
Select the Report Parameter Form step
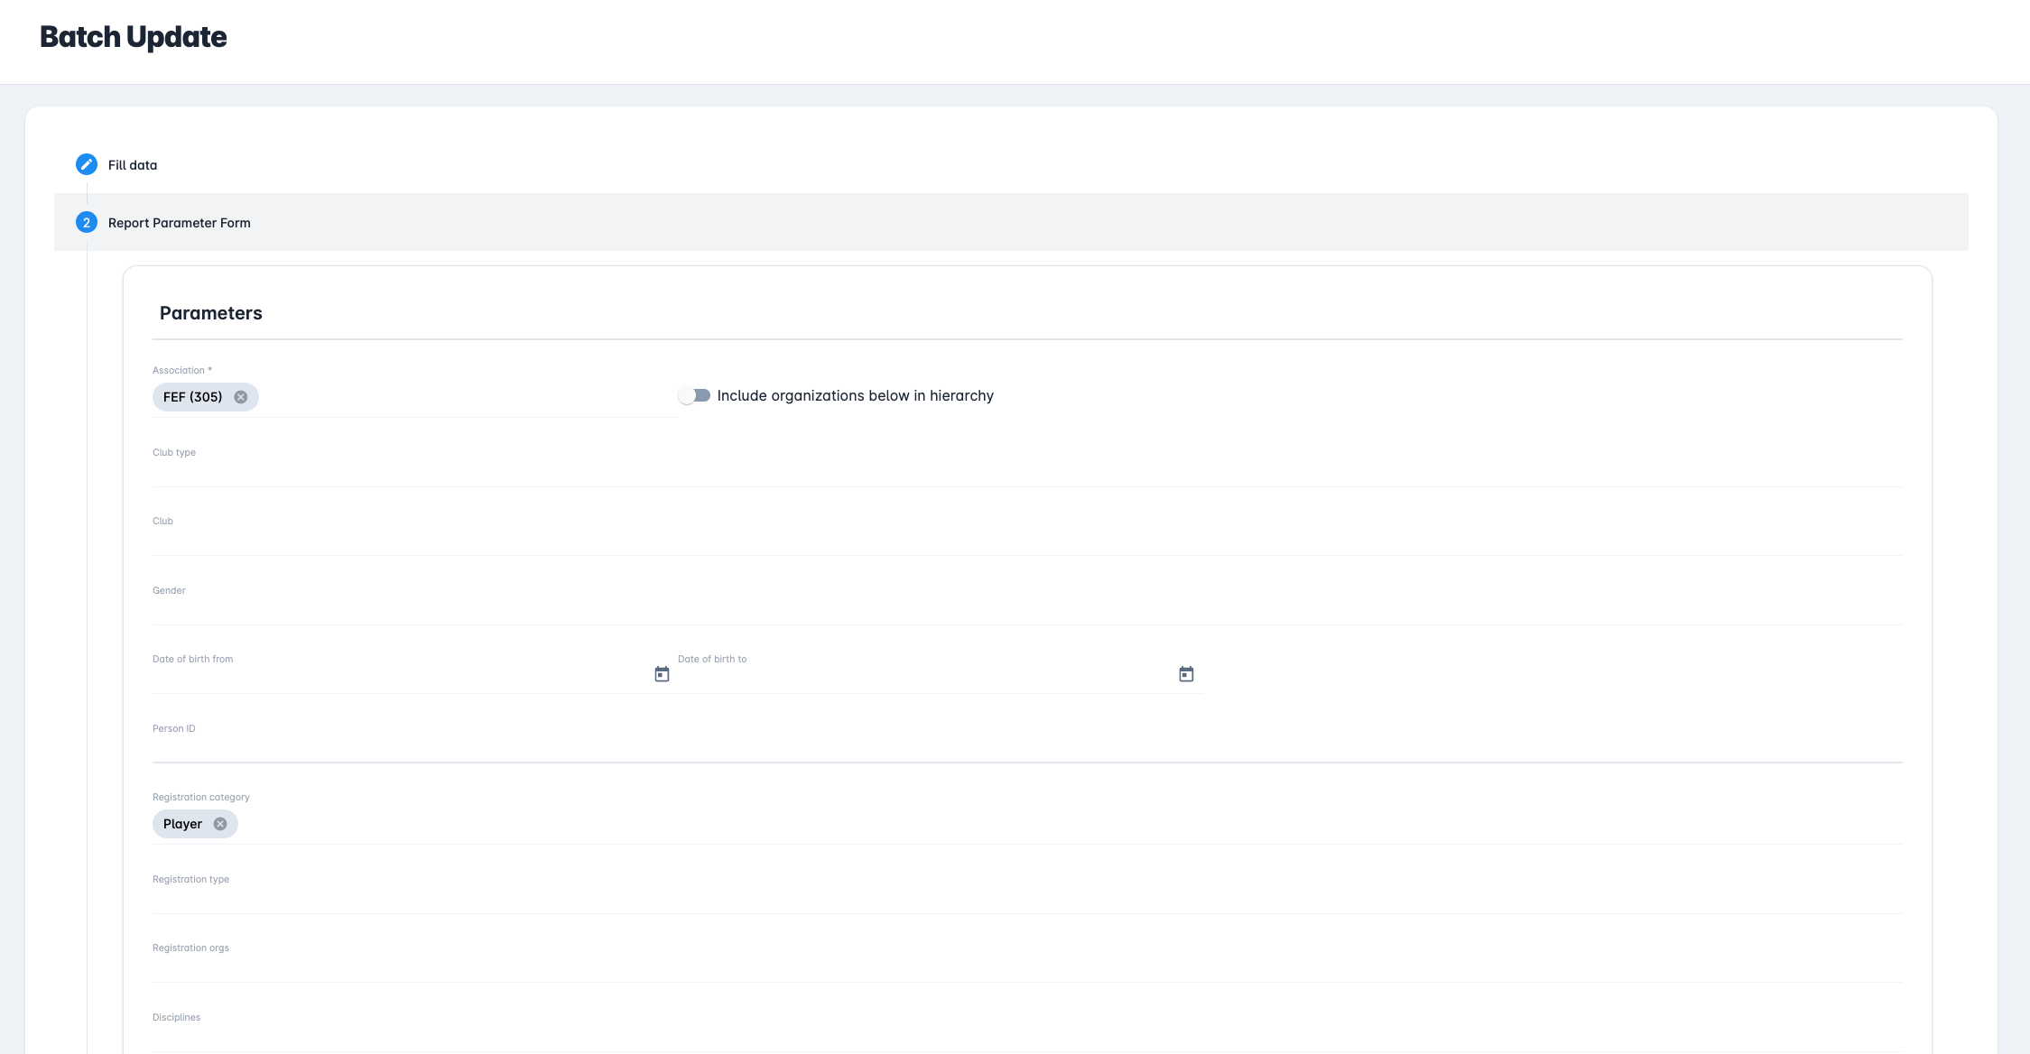180,223
